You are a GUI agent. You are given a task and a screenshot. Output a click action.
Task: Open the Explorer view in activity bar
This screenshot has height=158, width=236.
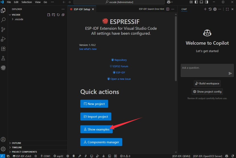click(x=3, y=10)
